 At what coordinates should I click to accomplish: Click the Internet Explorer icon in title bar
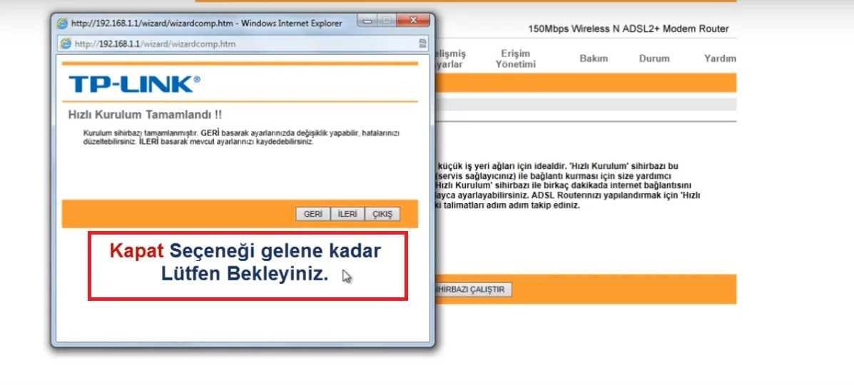(x=63, y=24)
